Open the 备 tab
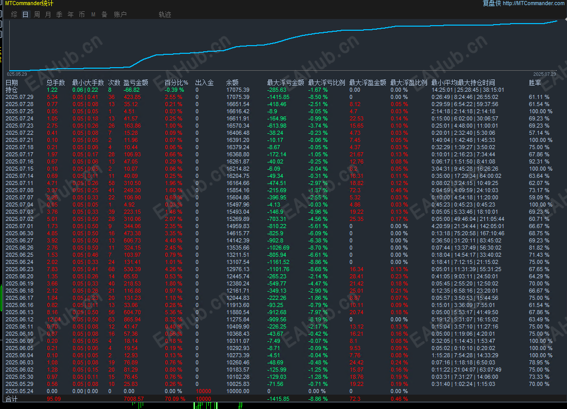 105,14
